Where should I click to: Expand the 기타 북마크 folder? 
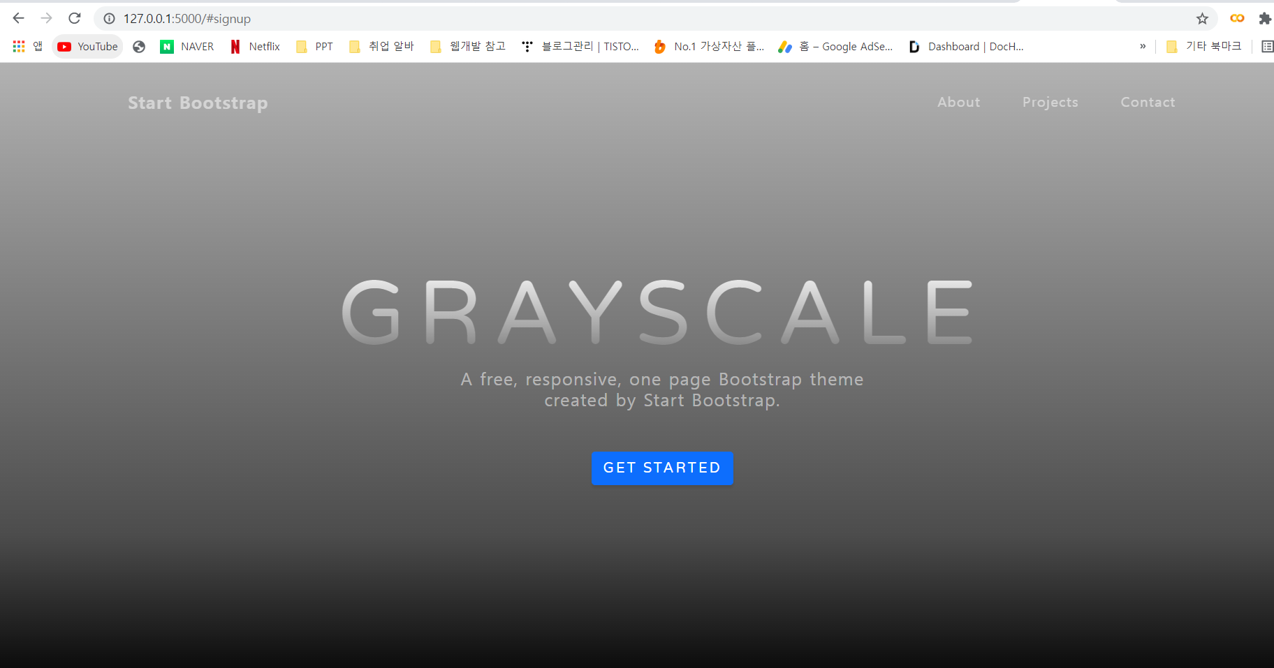(x=1204, y=46)
